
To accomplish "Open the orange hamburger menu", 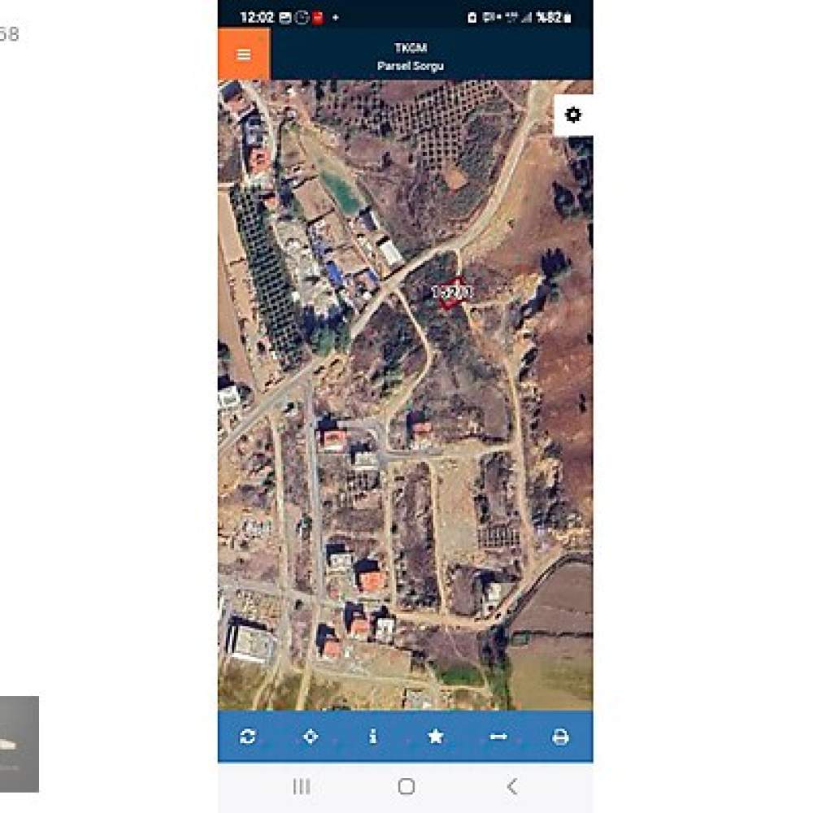I will [244, 54].
